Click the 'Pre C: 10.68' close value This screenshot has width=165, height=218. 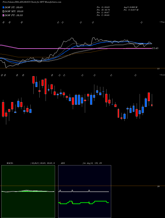click(103, 15)
